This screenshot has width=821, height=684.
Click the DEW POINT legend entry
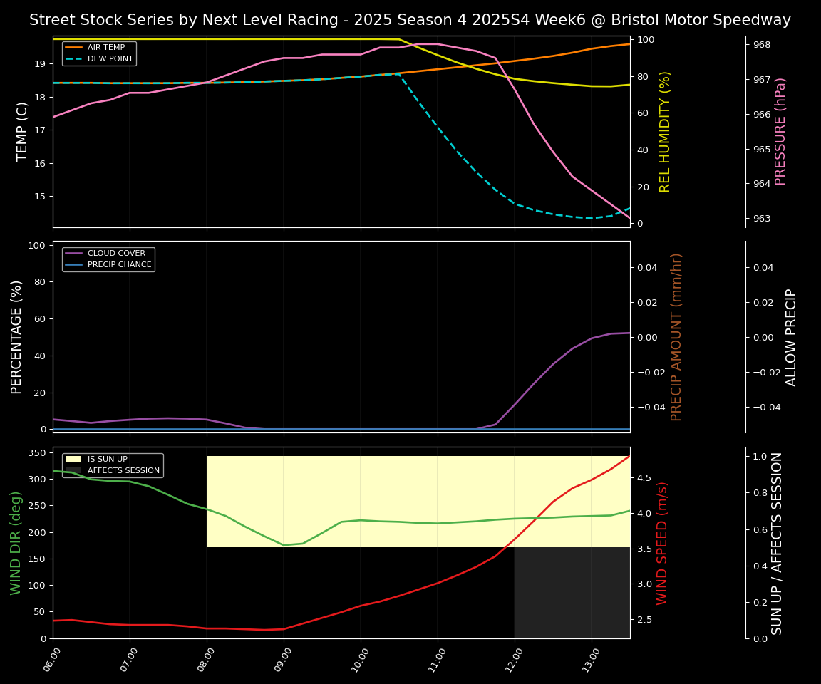pyautogui.click(x=110, y=59)
